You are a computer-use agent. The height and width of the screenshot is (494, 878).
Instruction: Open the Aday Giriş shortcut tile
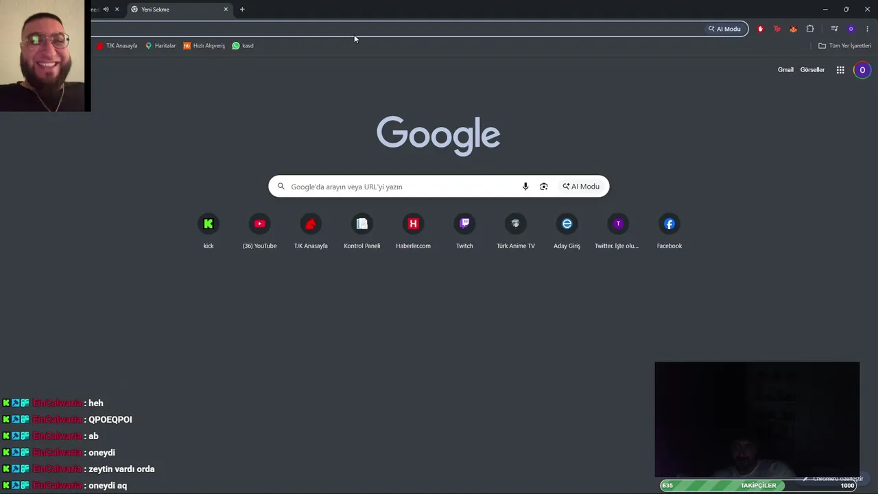tap(567, 231)
